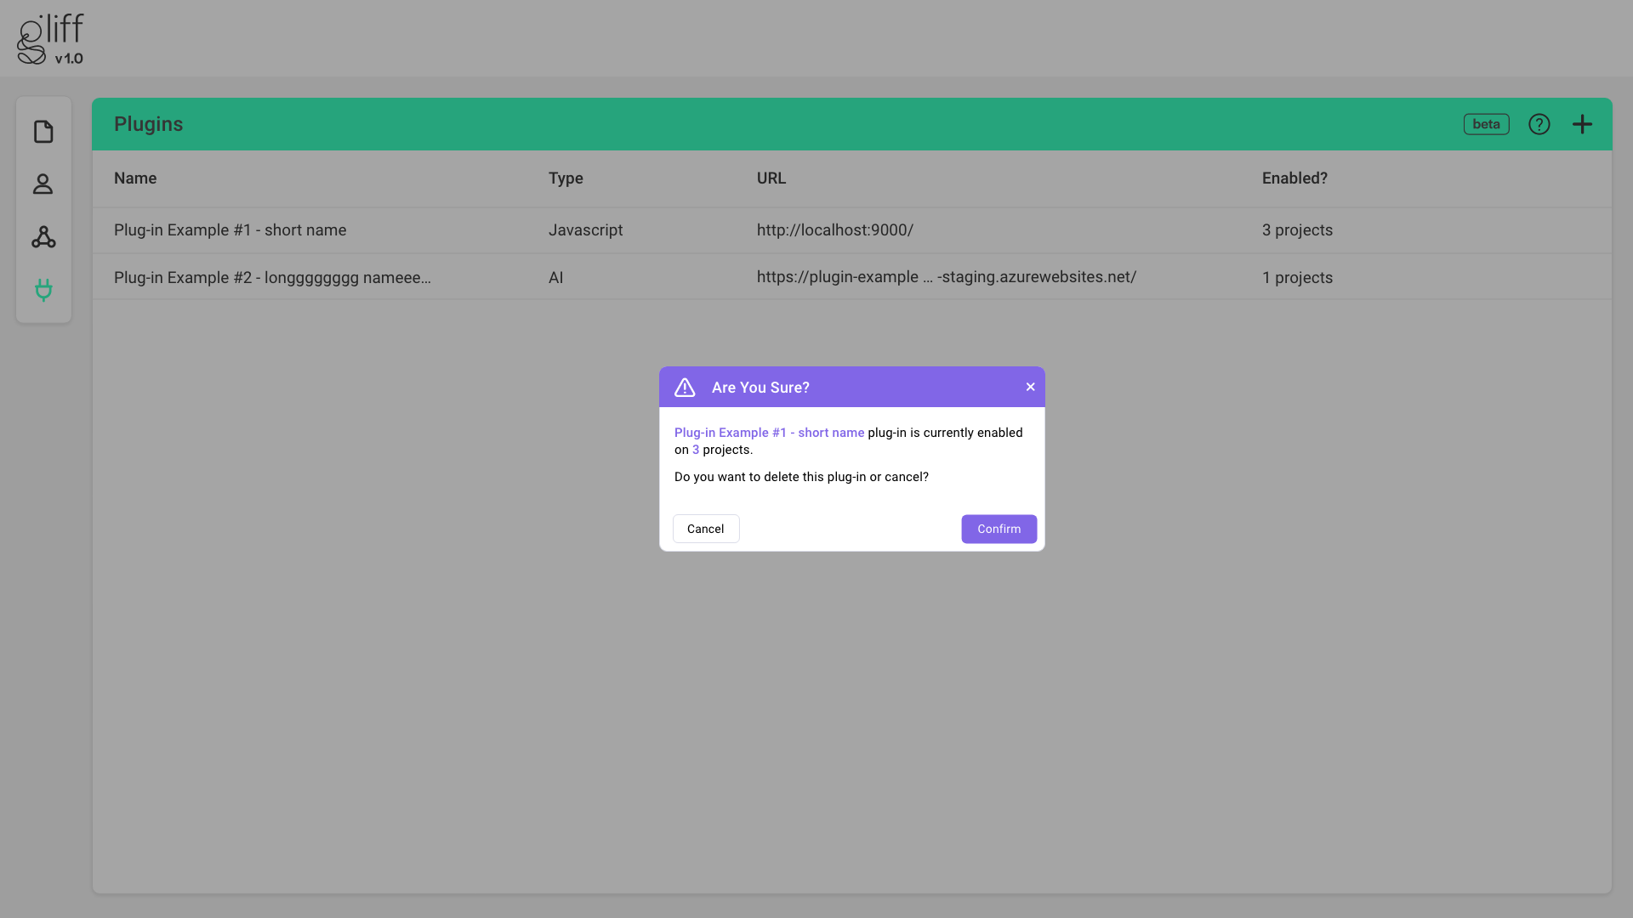Click the azurewebsites.net plugin URL

(947, 277)
